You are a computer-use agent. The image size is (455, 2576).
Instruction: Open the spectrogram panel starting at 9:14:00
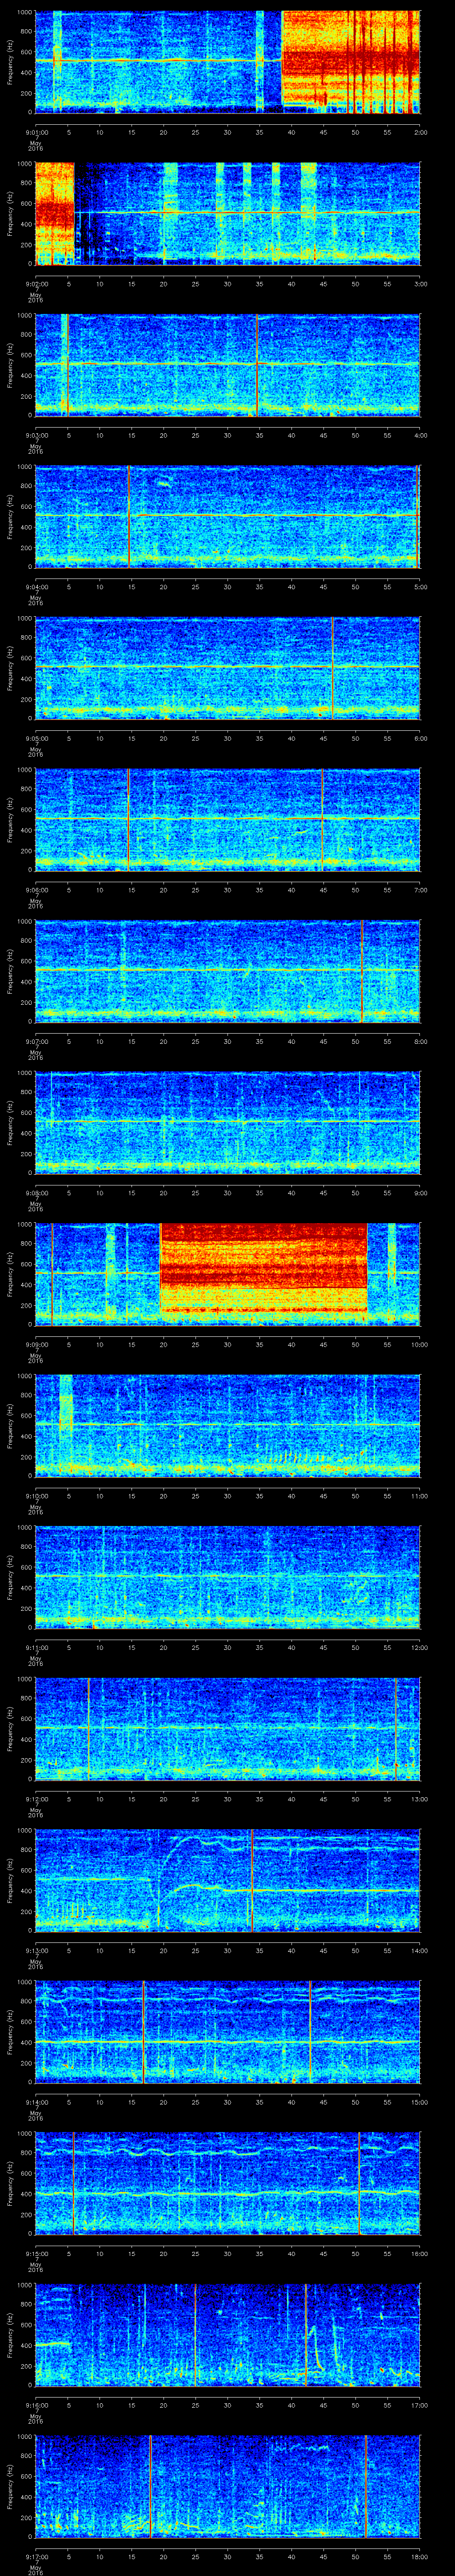(227, 2032)
